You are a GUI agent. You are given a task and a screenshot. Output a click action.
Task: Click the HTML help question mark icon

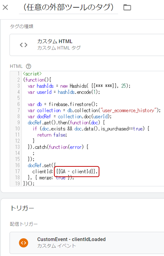(28, 66)
